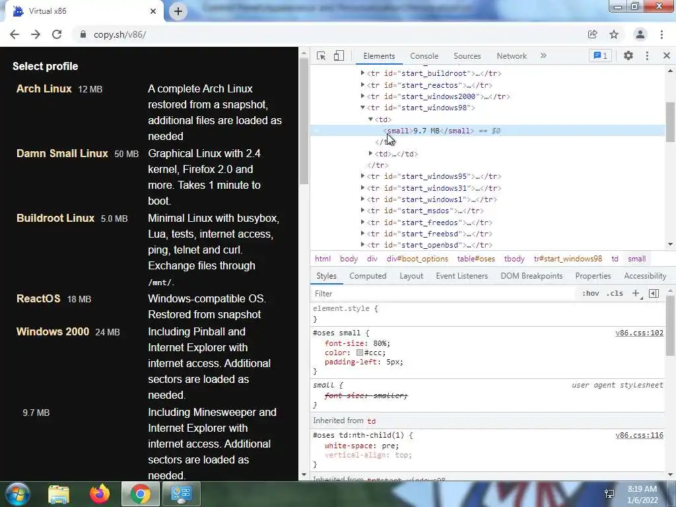Select ReactOS profile
676x507 pixels.
[38, 299]
